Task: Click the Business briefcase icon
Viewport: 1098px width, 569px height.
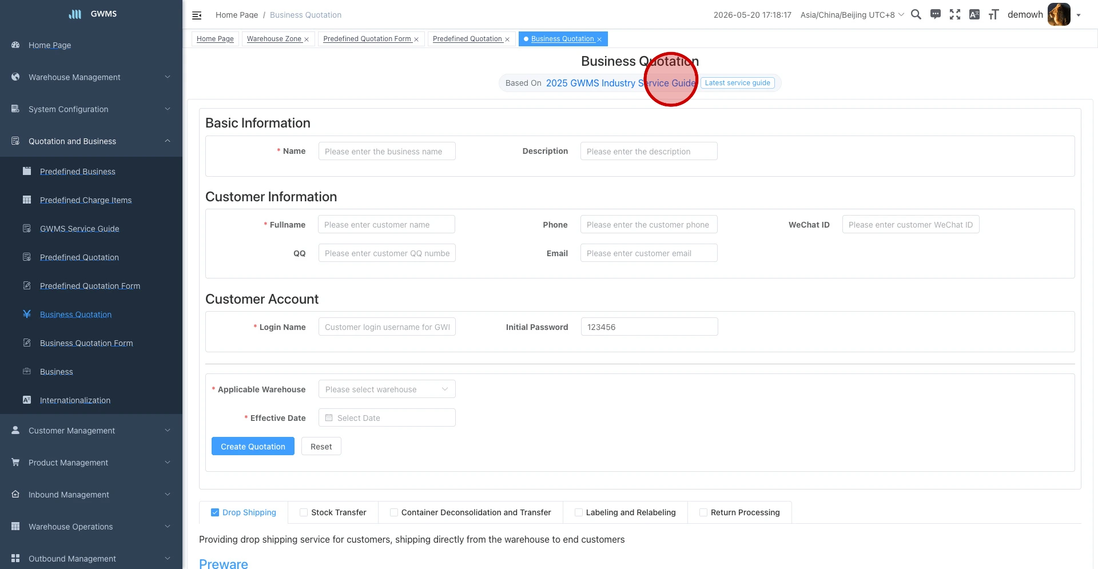Action: (27, 371)
